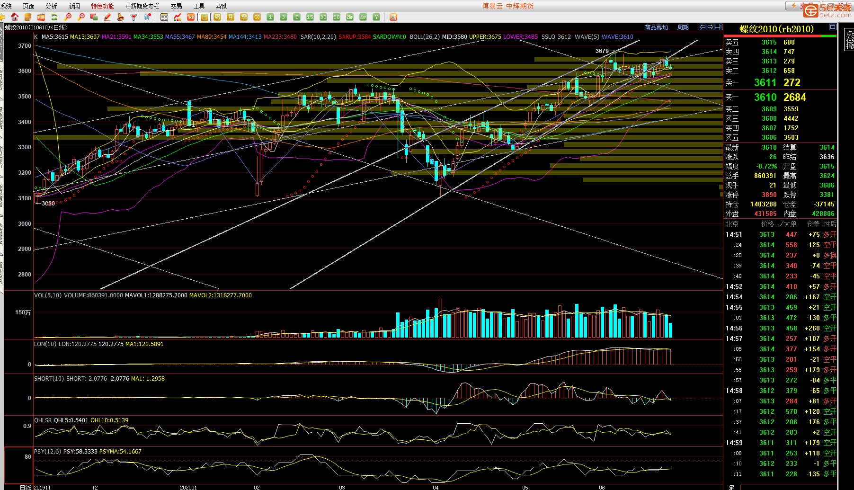Switch to weekly 周 period
The image size is (854, 490).
[x=217, y=17]
